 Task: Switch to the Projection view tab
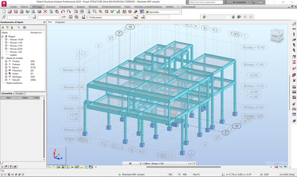pyautogui.click(x=60, y=22)
